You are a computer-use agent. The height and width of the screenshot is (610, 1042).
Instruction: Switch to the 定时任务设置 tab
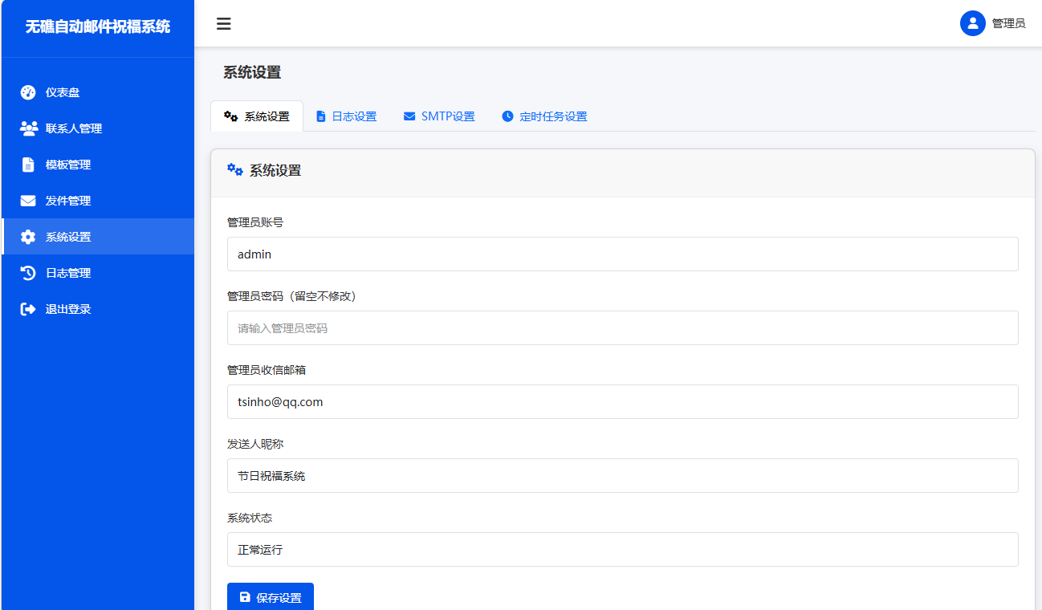544,116
